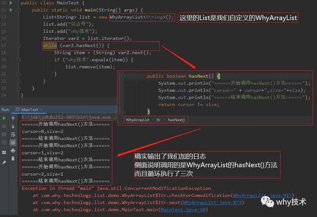Click 'list.remove(item);' code line
This screenshot has height=217, width=317.
90,67
